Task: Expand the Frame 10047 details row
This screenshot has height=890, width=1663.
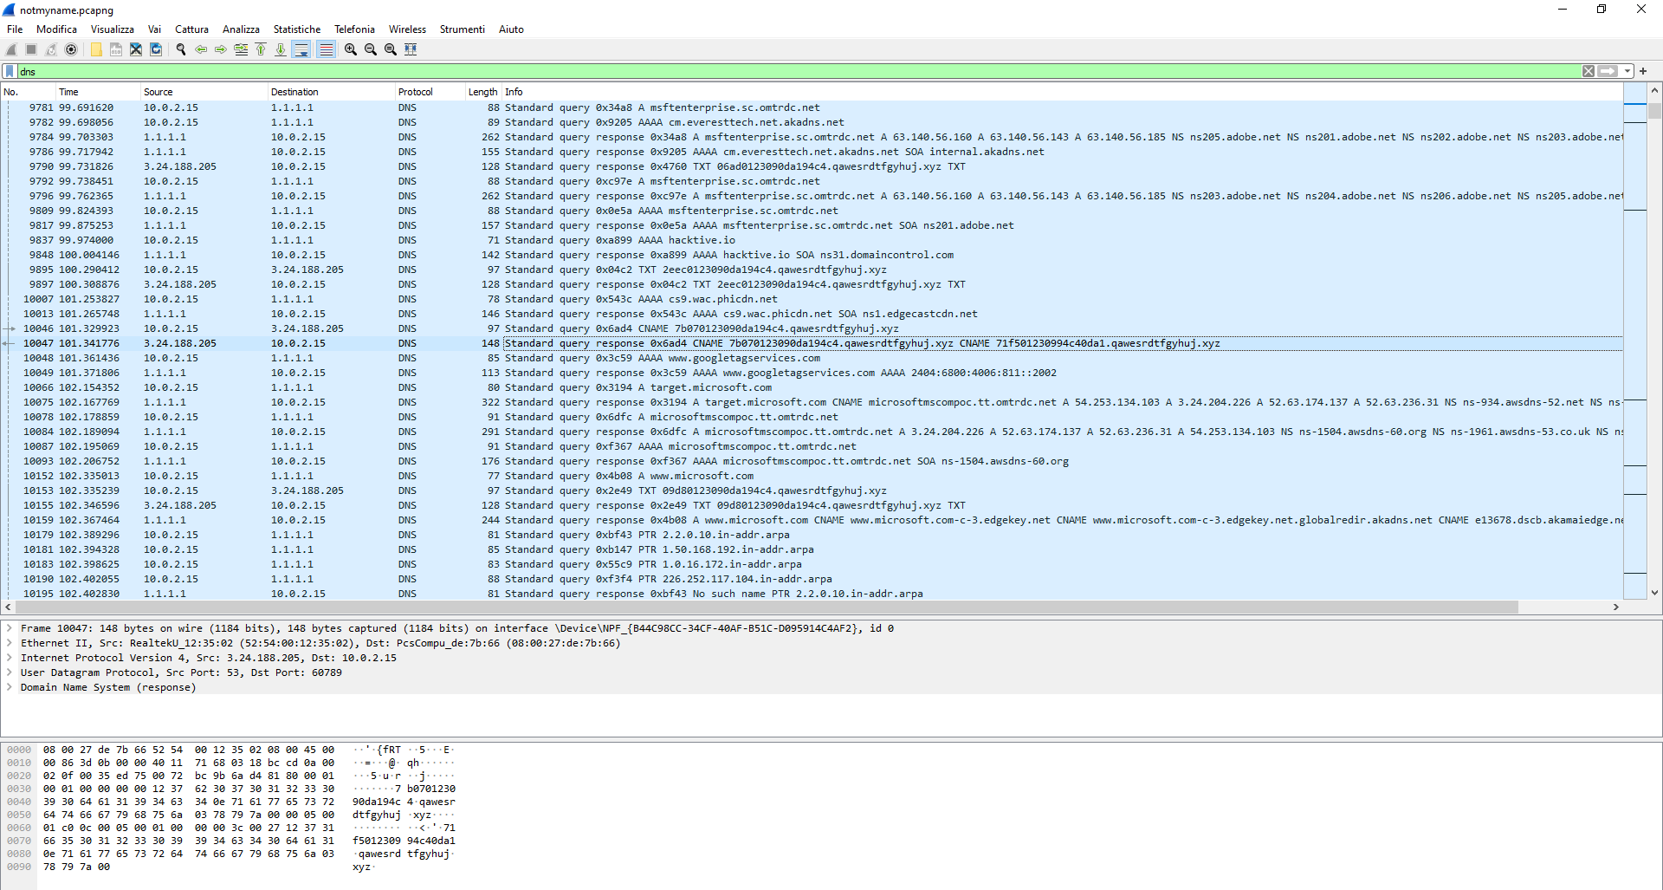Action: 10,628
